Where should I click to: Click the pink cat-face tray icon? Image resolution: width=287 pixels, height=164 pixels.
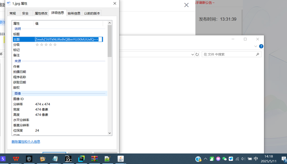click(218, 159)
